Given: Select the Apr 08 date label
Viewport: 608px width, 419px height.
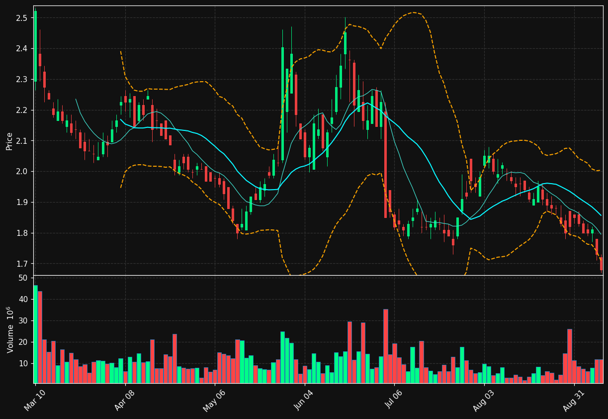Looking at the screenshot, I should 124,402.
